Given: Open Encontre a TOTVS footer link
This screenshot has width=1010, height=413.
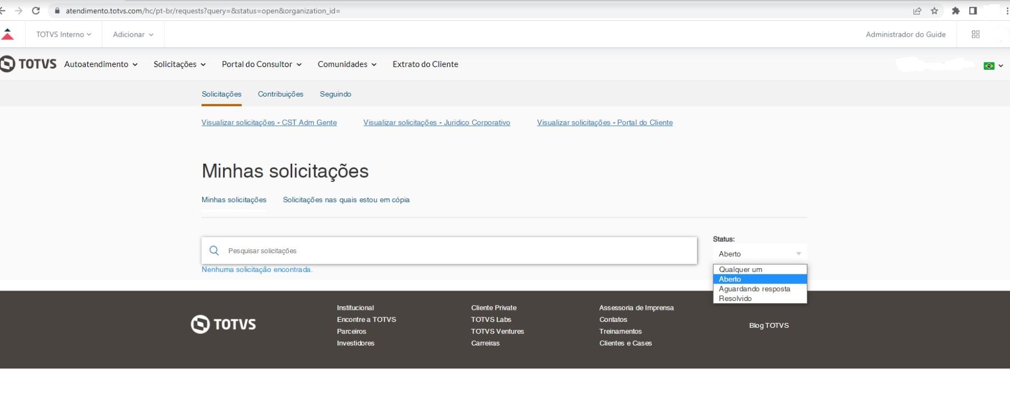Looking at the screenshot, I should tap(366, 320).
